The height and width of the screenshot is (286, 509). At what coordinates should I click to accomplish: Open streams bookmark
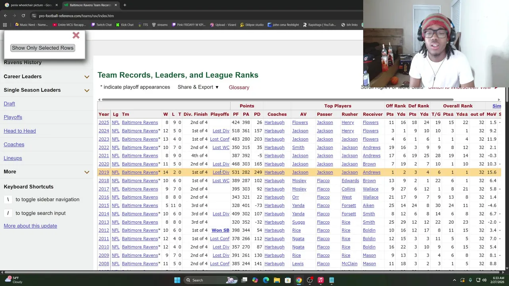[x=159, y=25]
